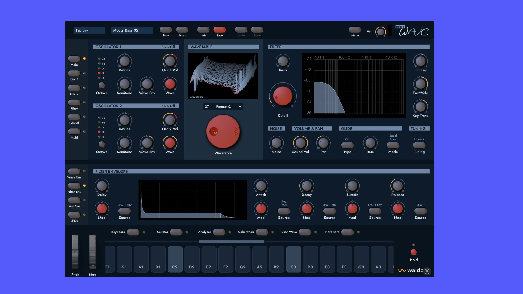Click the Init button
This screenshot has width=523, height=294.
pyautogui.click(x=203, y=29)
